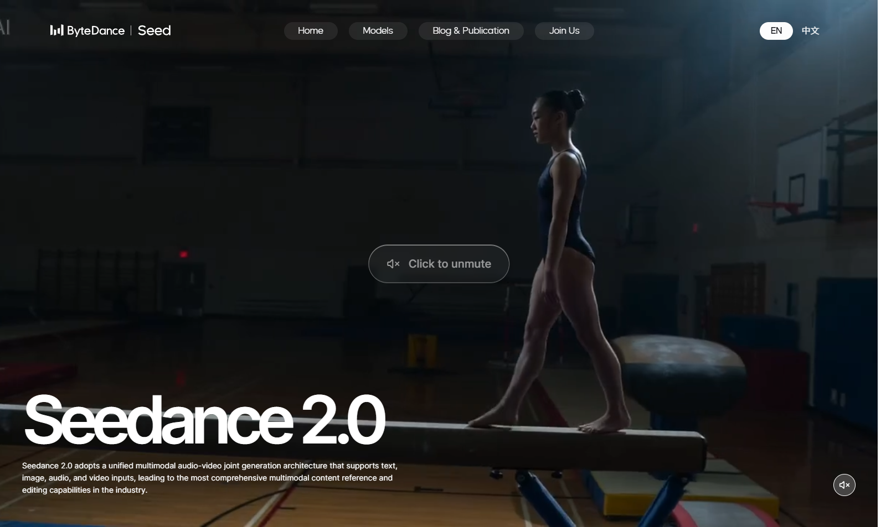Go to the Home page

311,31
